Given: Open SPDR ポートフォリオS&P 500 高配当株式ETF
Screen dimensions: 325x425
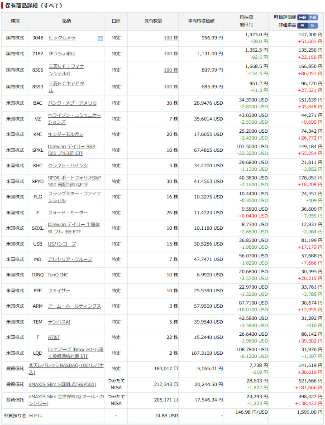Looking at the screenshot, I should (x=74, y=181).
